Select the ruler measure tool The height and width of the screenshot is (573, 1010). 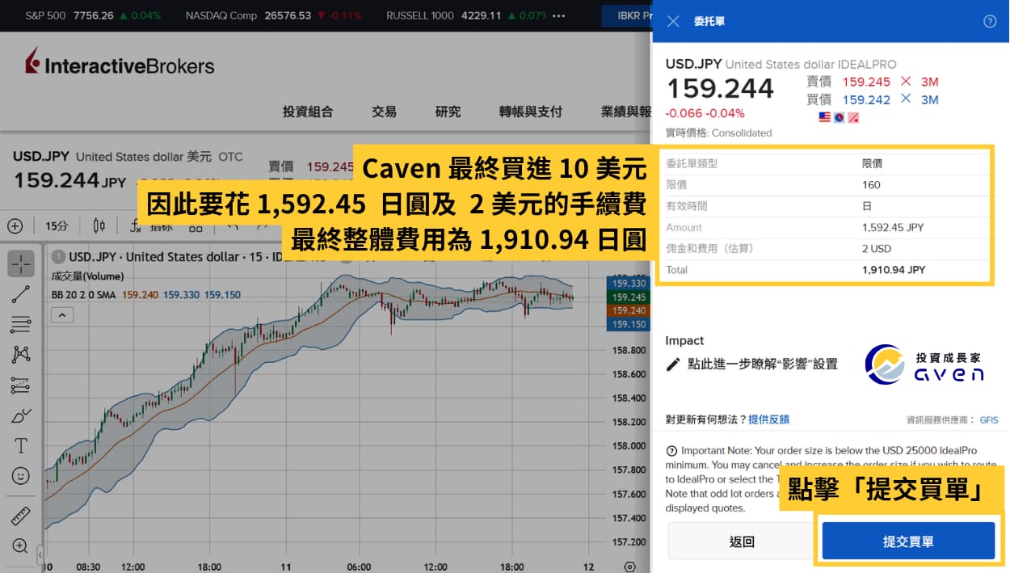[21, 515]
